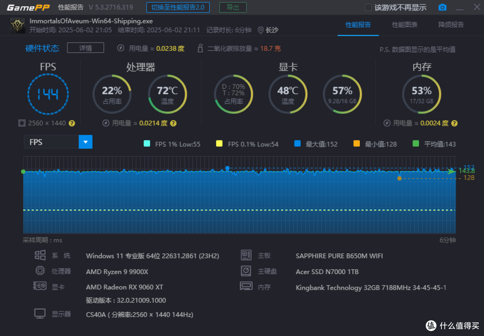Click the Kingbank Technology 32GB memory text
Screen dimensions: 484x336
(x=371, y=288)
